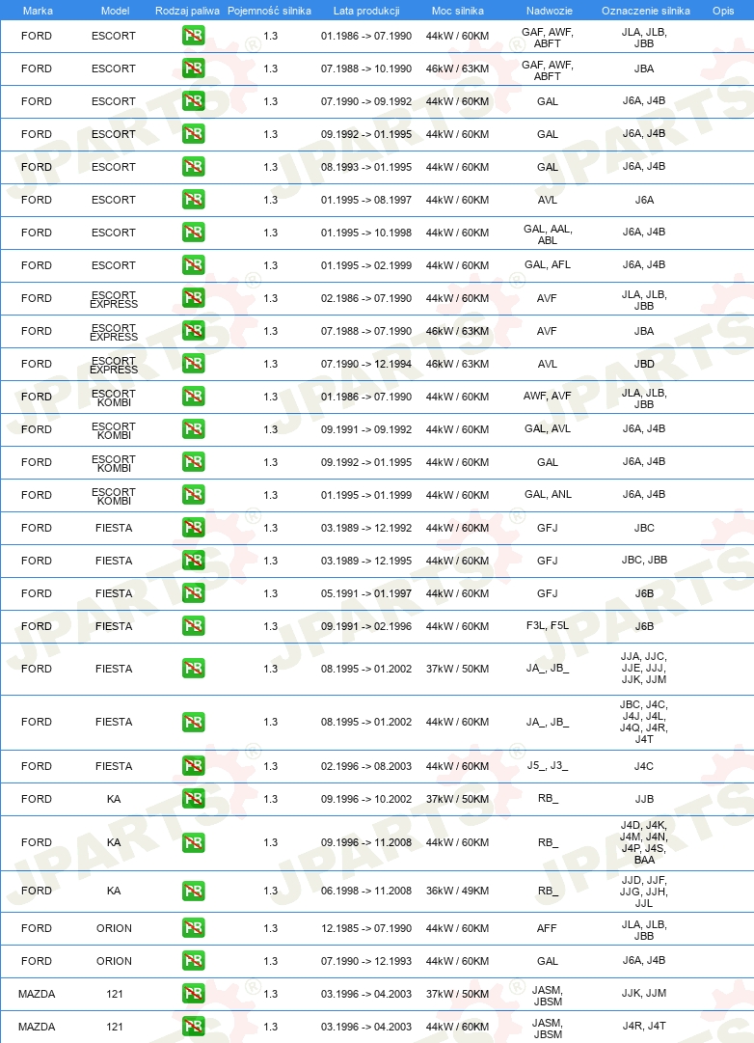This screenshot has width=754, height=1043.
Task: Select the body code cell GAL, AFL
Action: pos(548,264)
